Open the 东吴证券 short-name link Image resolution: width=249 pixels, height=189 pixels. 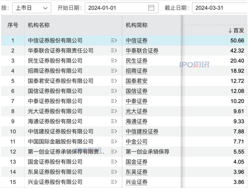137,172
